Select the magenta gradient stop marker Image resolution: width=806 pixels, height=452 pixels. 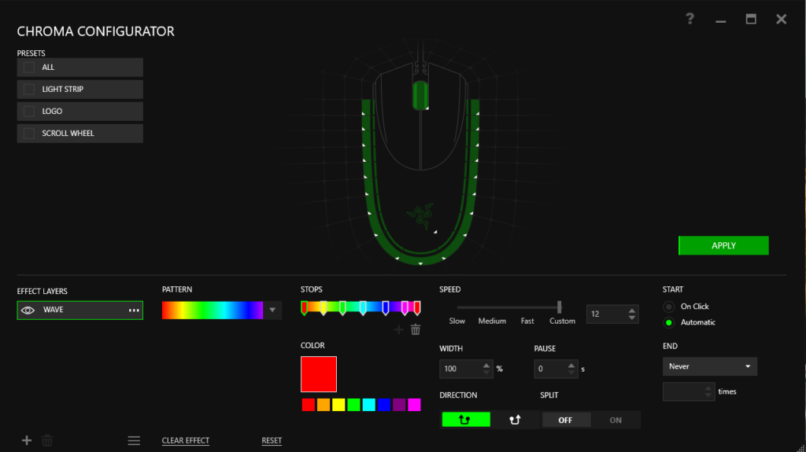(405, 307)
